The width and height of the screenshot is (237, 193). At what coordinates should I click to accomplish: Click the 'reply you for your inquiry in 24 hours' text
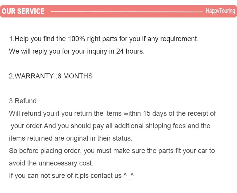[x=88, y=51]
